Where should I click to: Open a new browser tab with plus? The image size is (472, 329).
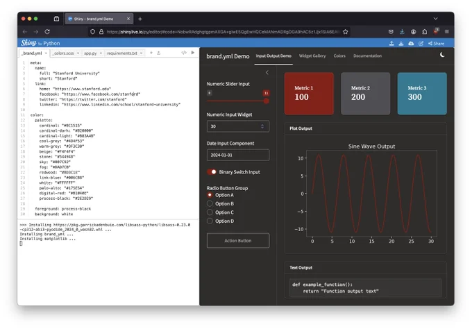coord(140,19)
